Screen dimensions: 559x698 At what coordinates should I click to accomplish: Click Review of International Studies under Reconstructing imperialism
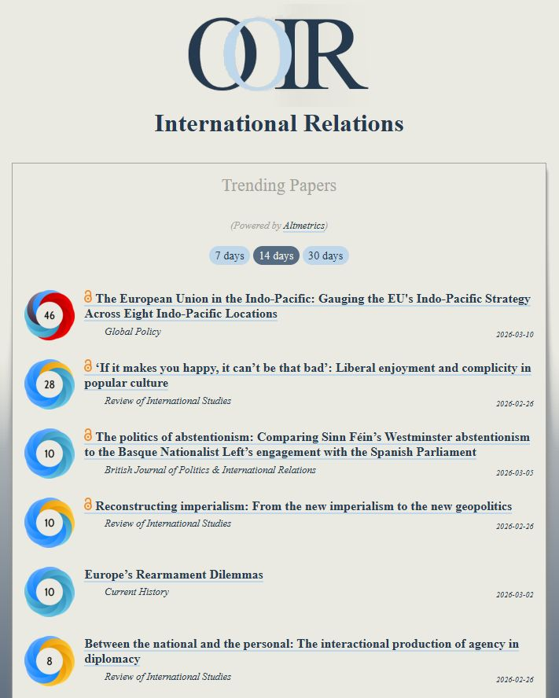(x=168, y=523)
